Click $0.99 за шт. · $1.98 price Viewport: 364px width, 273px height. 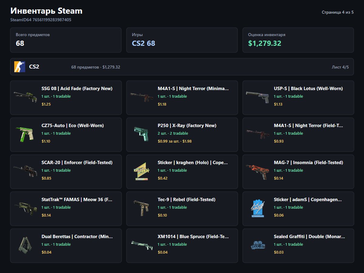(175, 141)
